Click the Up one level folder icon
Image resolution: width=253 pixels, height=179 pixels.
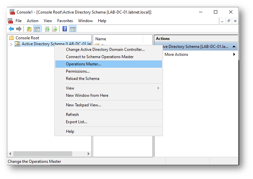click(29, 29)
